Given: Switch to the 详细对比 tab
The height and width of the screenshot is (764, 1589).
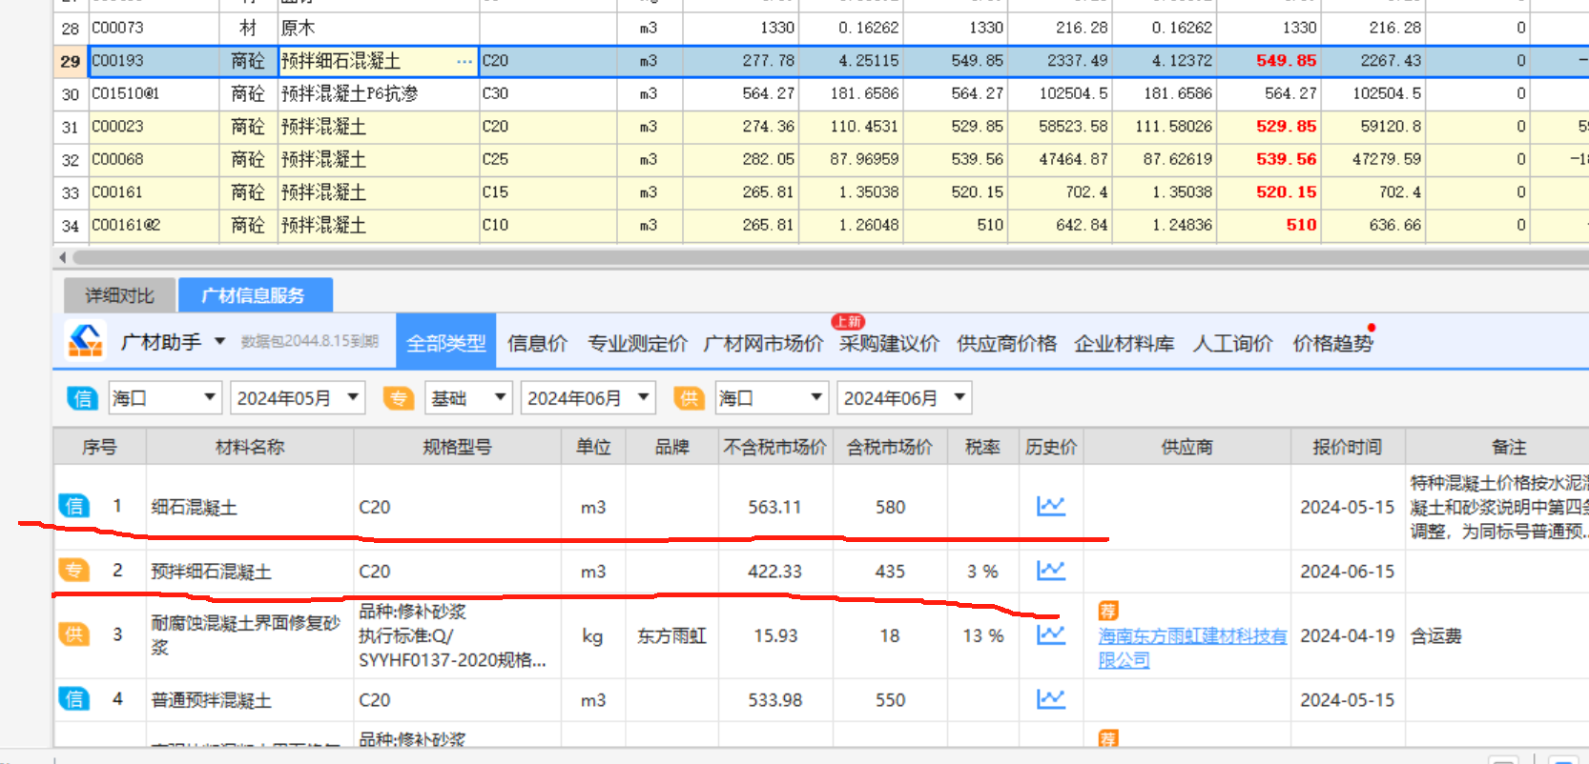Looking at the screenshot, I should tap(120, 295).
